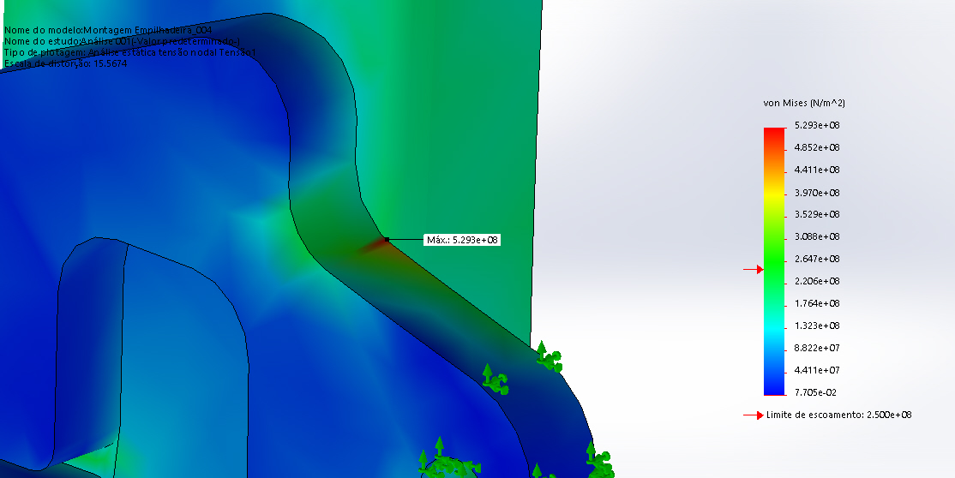
Task: Click the red top of the color legend bar
Action: tap(774, 134)
